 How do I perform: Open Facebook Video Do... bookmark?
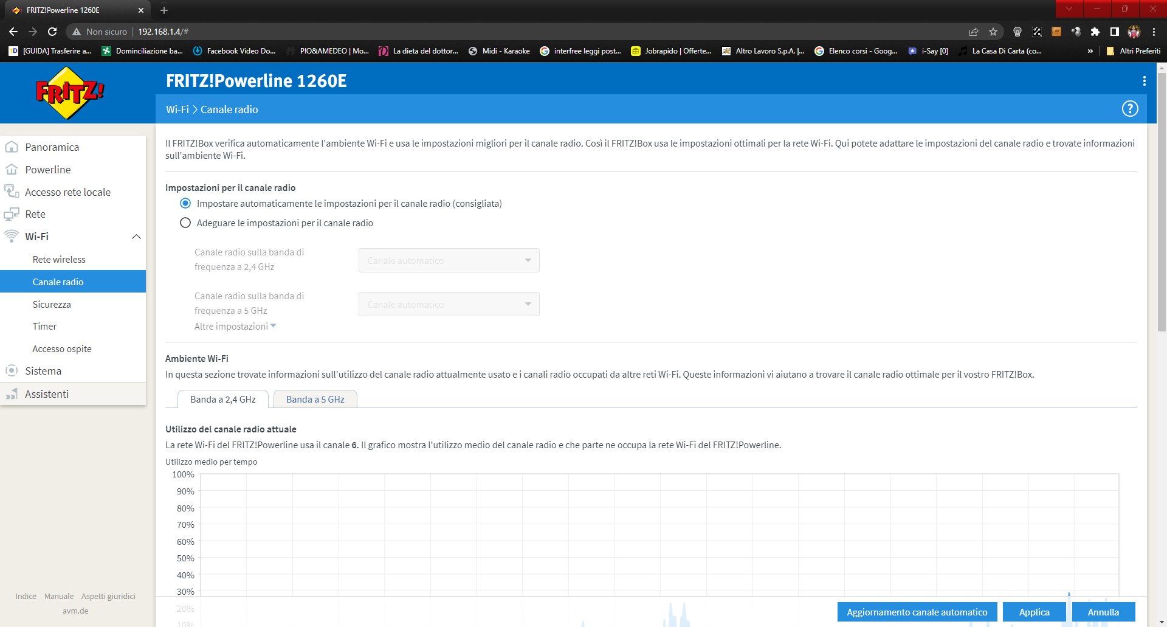coord(235,51)
